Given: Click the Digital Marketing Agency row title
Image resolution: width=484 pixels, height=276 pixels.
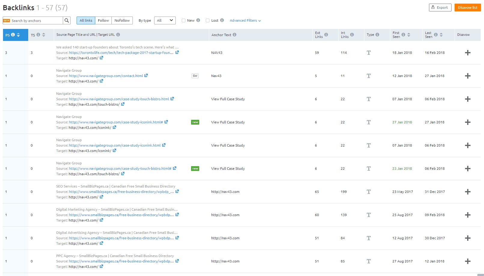Looking at the screenshot, I should [117, 209].
